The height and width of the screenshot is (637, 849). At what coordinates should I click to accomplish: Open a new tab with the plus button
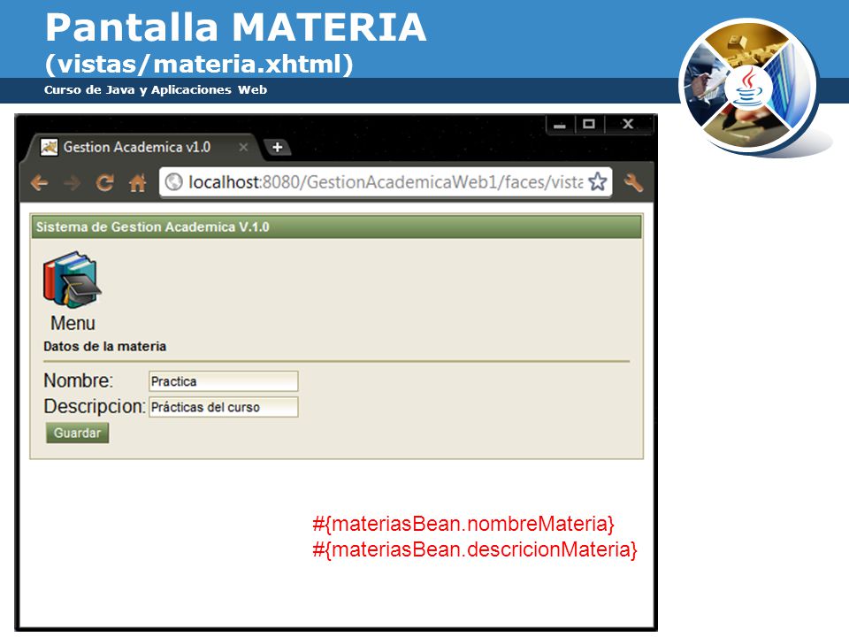277,147
